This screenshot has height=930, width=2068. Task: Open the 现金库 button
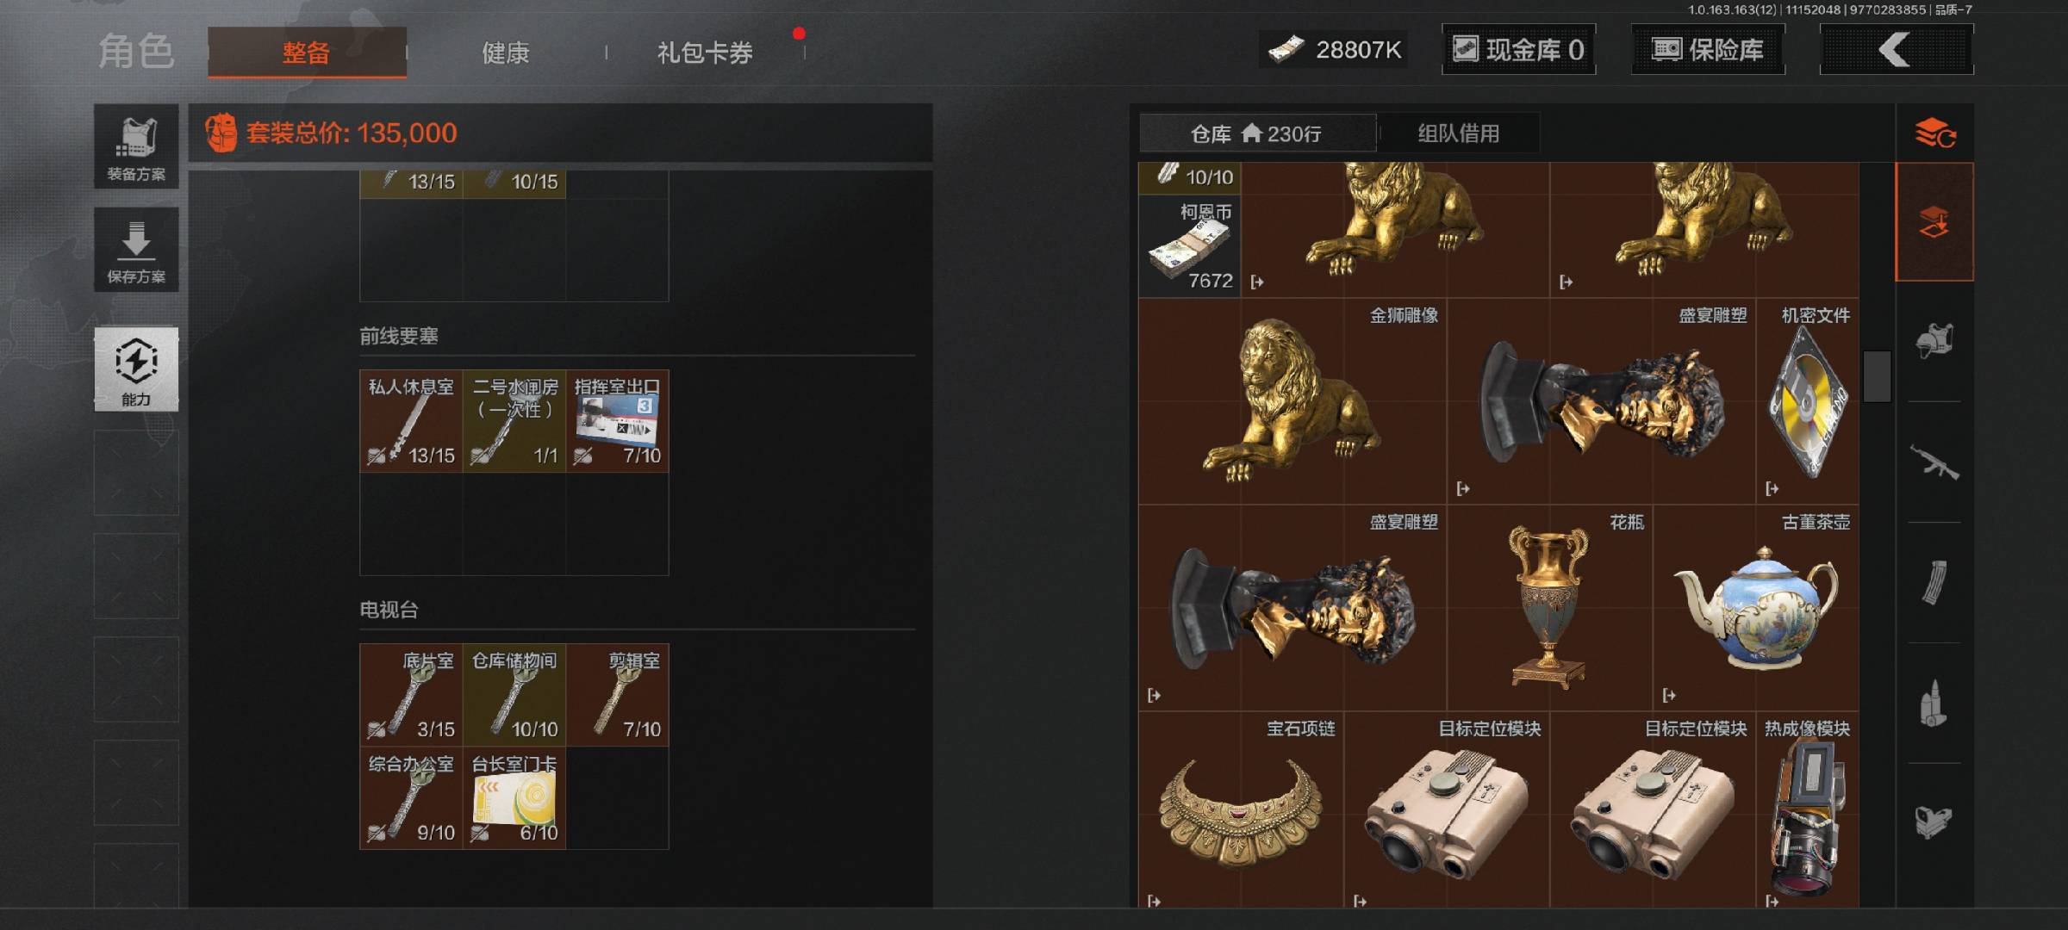click(1518, 50)
